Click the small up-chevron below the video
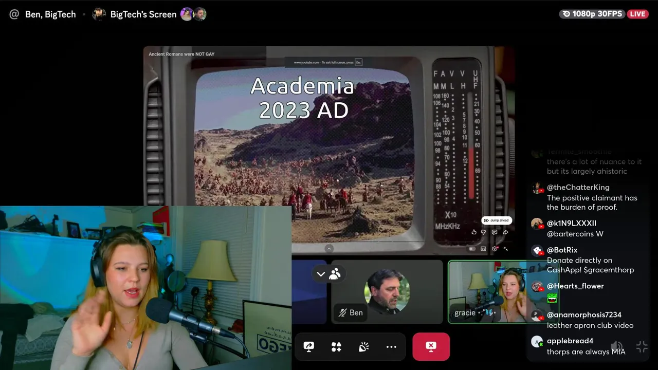The width and height of the screenshot is (658, 370). pyautogui.click(x=329, y=249)
